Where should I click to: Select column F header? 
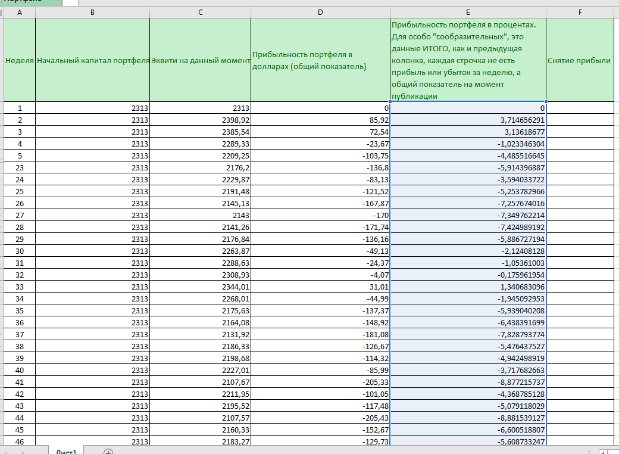579,13
